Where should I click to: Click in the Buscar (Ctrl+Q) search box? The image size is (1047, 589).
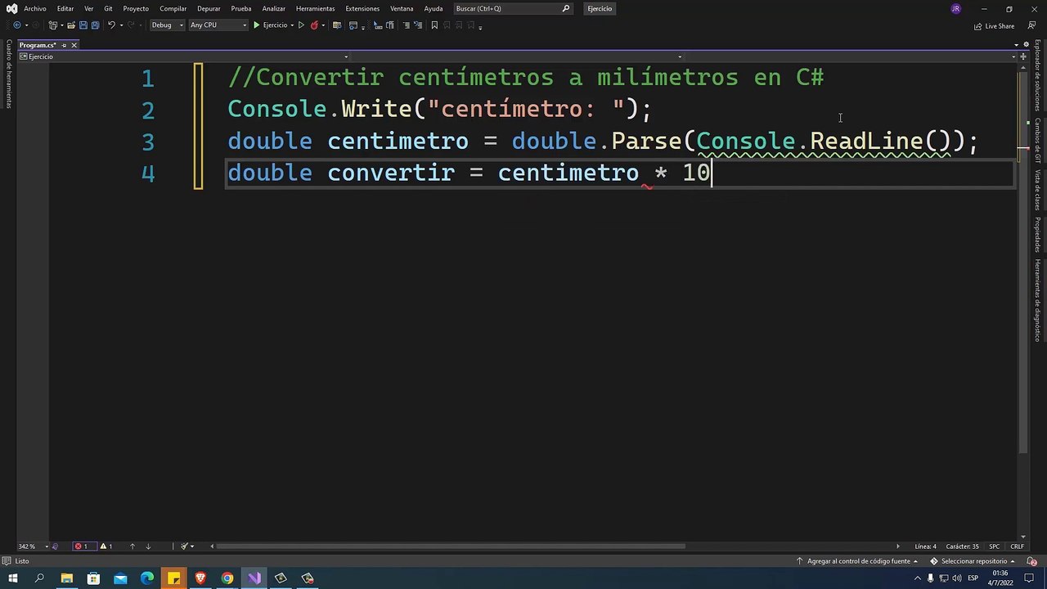513,8
